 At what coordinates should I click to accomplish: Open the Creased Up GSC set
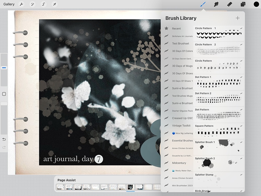[x=182, y=118]
